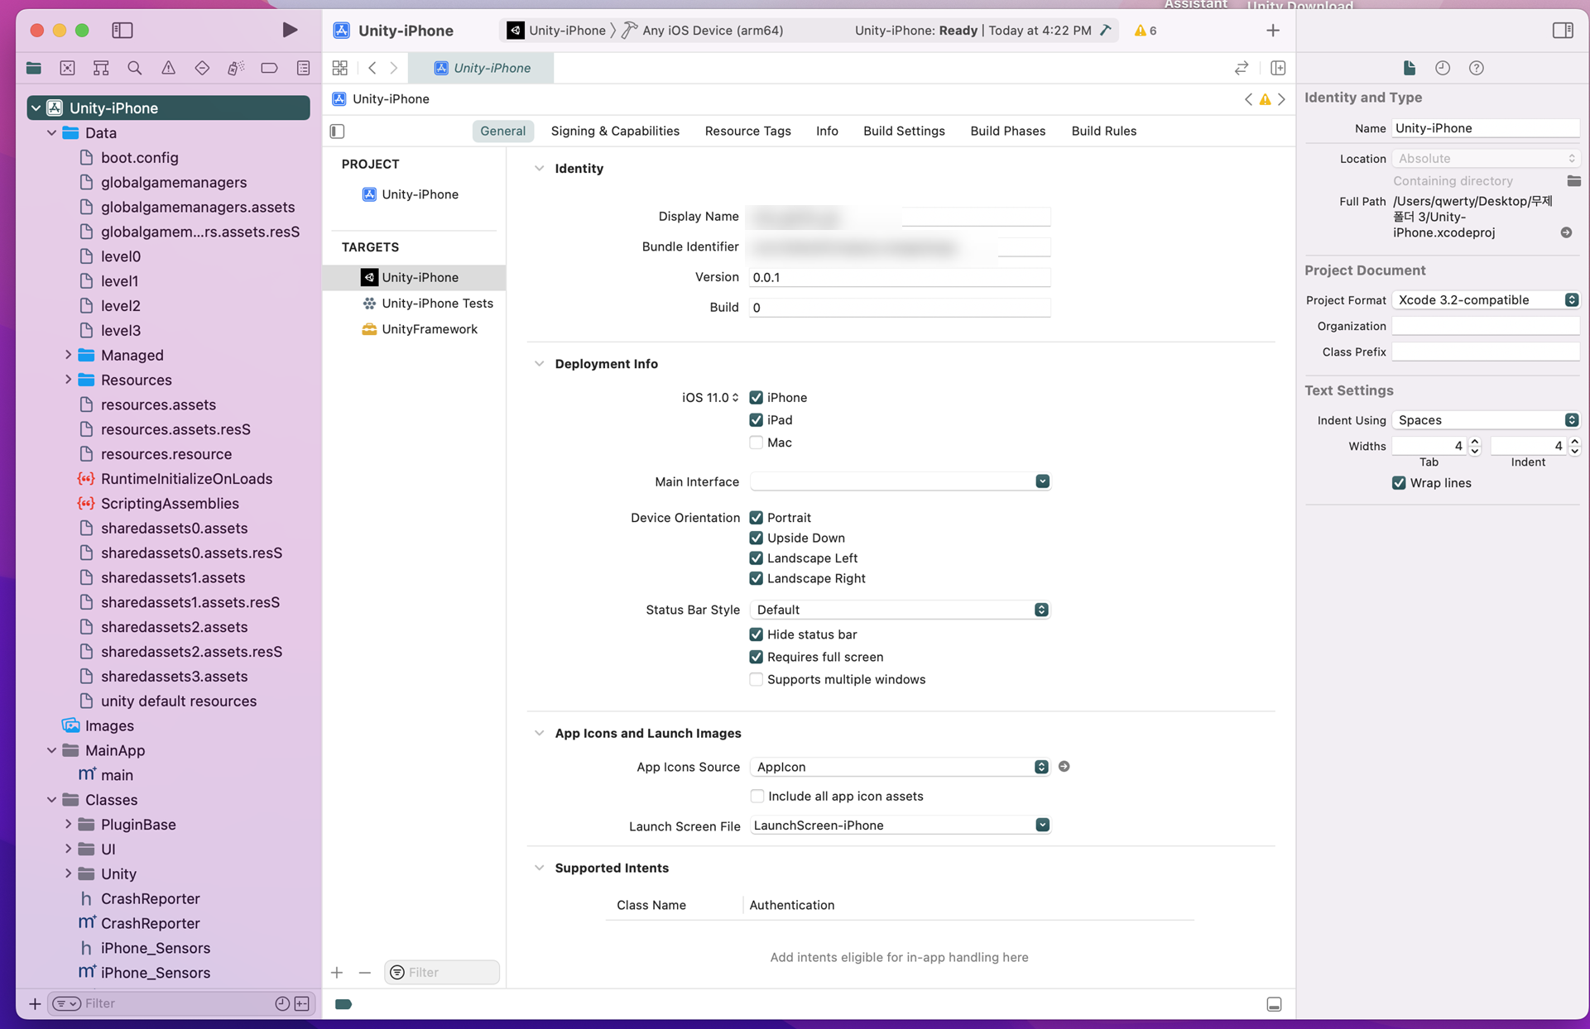Show the History inspector clock icon
The image size is (1590, 1029).
point(1442,68)
